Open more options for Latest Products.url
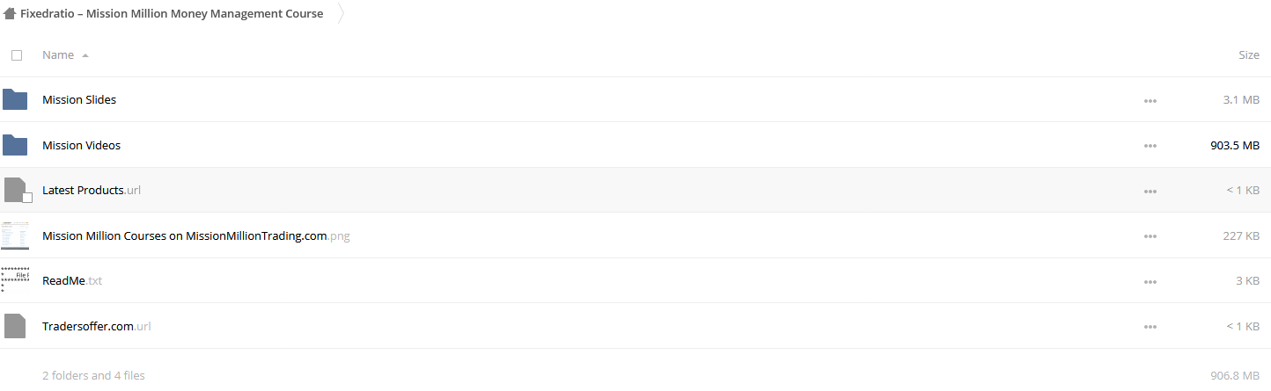This screenshot has height=391, width=1271. pos(1150,192)
